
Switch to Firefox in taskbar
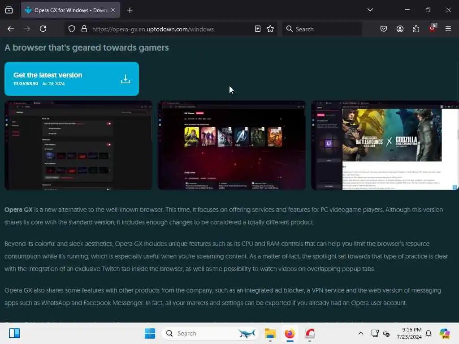(290, 333)
